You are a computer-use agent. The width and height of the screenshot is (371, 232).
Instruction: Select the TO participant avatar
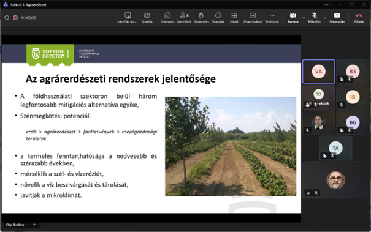(x=318, y=94)
